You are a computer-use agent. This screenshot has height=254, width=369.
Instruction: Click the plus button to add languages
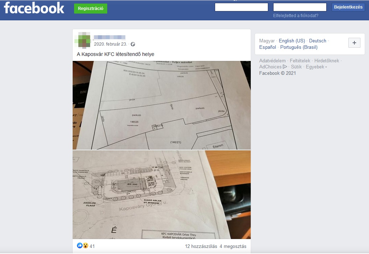tap(354, 43)
